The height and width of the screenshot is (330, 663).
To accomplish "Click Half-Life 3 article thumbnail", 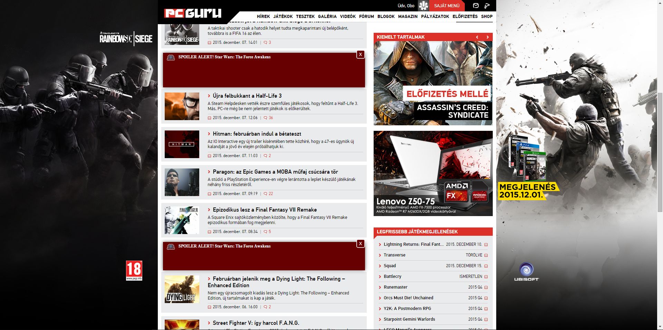I will (x=182, y=106).
